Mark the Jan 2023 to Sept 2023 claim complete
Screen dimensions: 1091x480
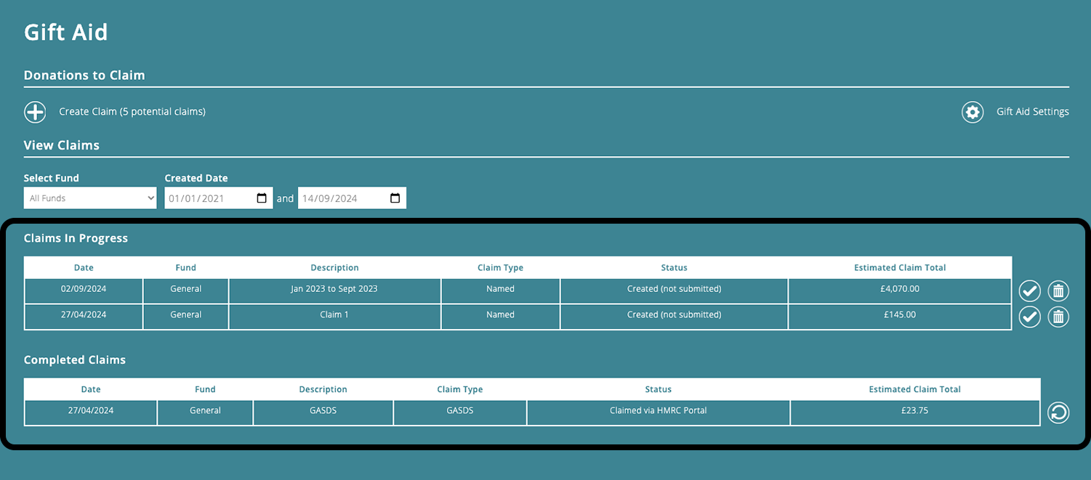tap(1029, 291)
